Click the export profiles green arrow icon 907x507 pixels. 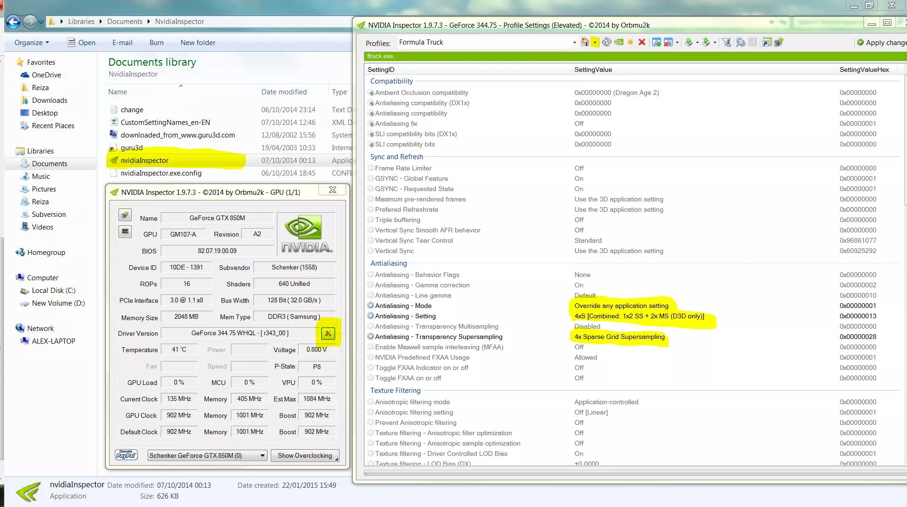click(689, 42)
